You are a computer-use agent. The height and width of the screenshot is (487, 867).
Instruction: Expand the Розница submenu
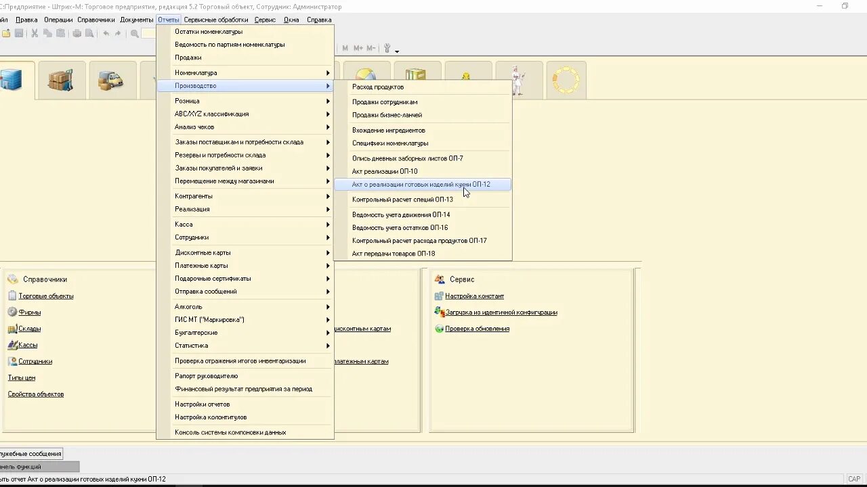[245, 101]
